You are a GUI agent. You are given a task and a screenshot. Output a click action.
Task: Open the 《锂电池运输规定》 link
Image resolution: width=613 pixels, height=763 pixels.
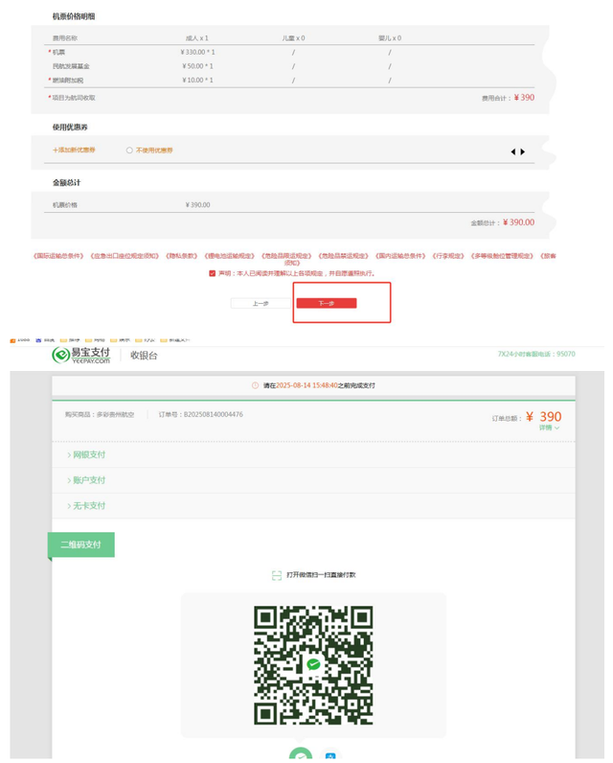229,256
